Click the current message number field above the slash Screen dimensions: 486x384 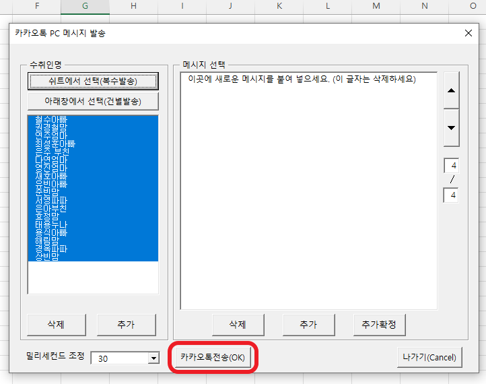click(451, 166)
